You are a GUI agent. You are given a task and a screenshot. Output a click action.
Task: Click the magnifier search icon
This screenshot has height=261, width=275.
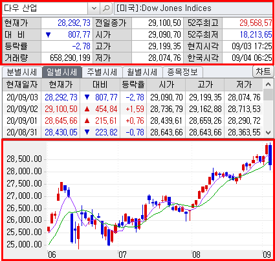106,8
